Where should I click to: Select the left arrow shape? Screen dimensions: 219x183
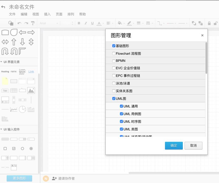(x=22, y=32)
